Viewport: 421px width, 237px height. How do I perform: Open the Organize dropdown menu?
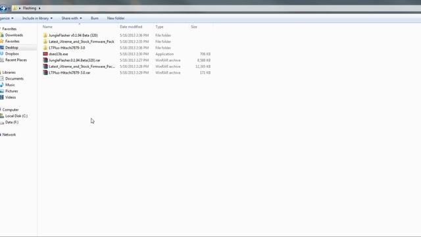click(x=7, y=18)
